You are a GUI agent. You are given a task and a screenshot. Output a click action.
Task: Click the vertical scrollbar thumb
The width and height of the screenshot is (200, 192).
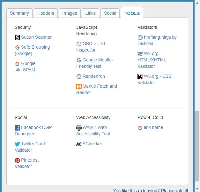197,147
